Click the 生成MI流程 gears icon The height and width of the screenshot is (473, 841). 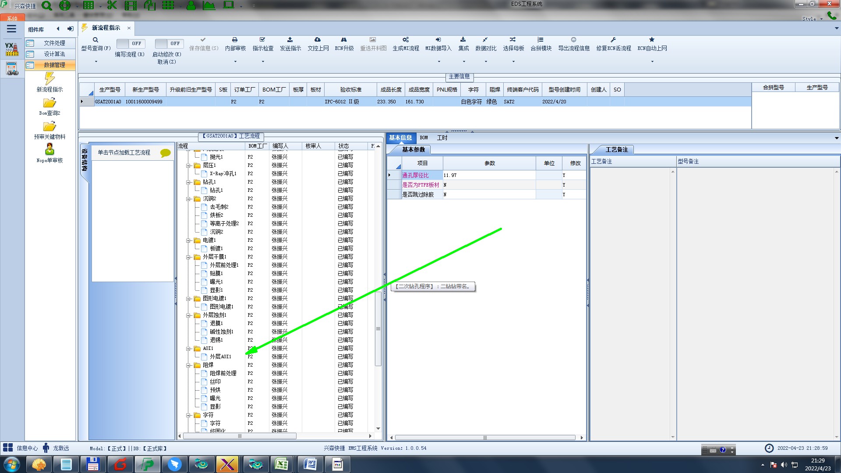pyautogui.click(x=406, y=40)
